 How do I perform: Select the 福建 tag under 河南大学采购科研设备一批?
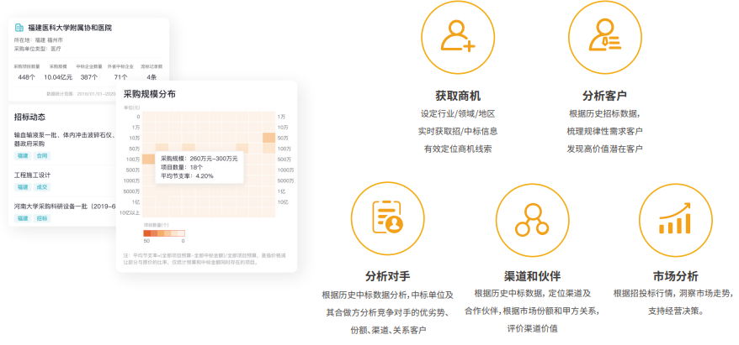click(x=23, y=218)
